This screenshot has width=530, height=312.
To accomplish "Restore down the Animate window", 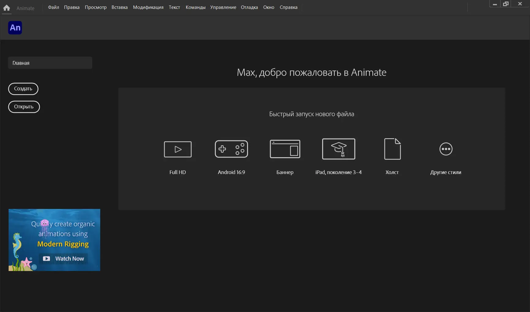I will 506,4.
